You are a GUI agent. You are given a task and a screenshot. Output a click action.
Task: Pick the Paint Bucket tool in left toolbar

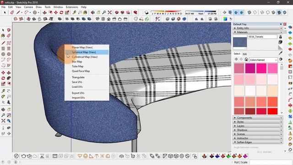[x=3, y=36]
